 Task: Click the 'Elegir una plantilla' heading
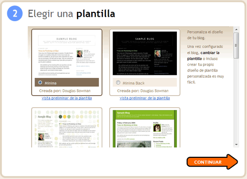[72, 14]
